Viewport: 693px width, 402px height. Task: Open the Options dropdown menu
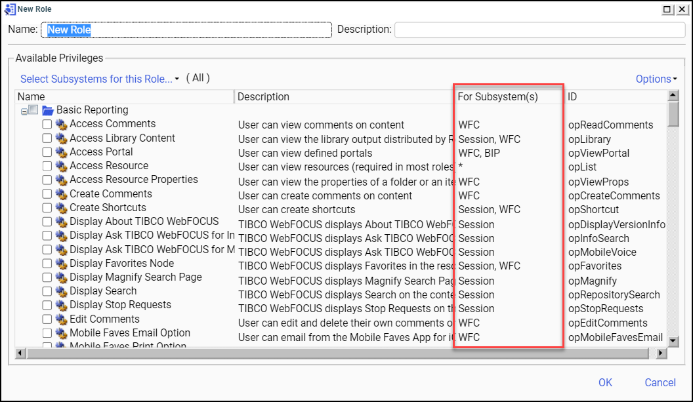pos(655,78)
